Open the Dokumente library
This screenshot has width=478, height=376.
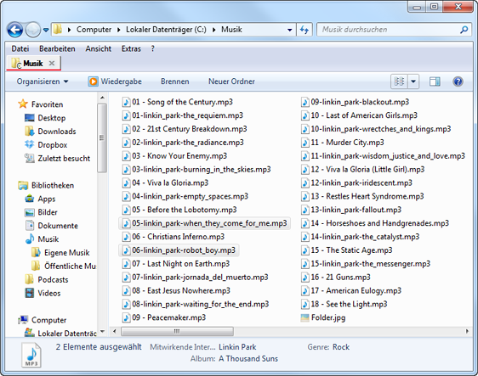click(51, 226)
